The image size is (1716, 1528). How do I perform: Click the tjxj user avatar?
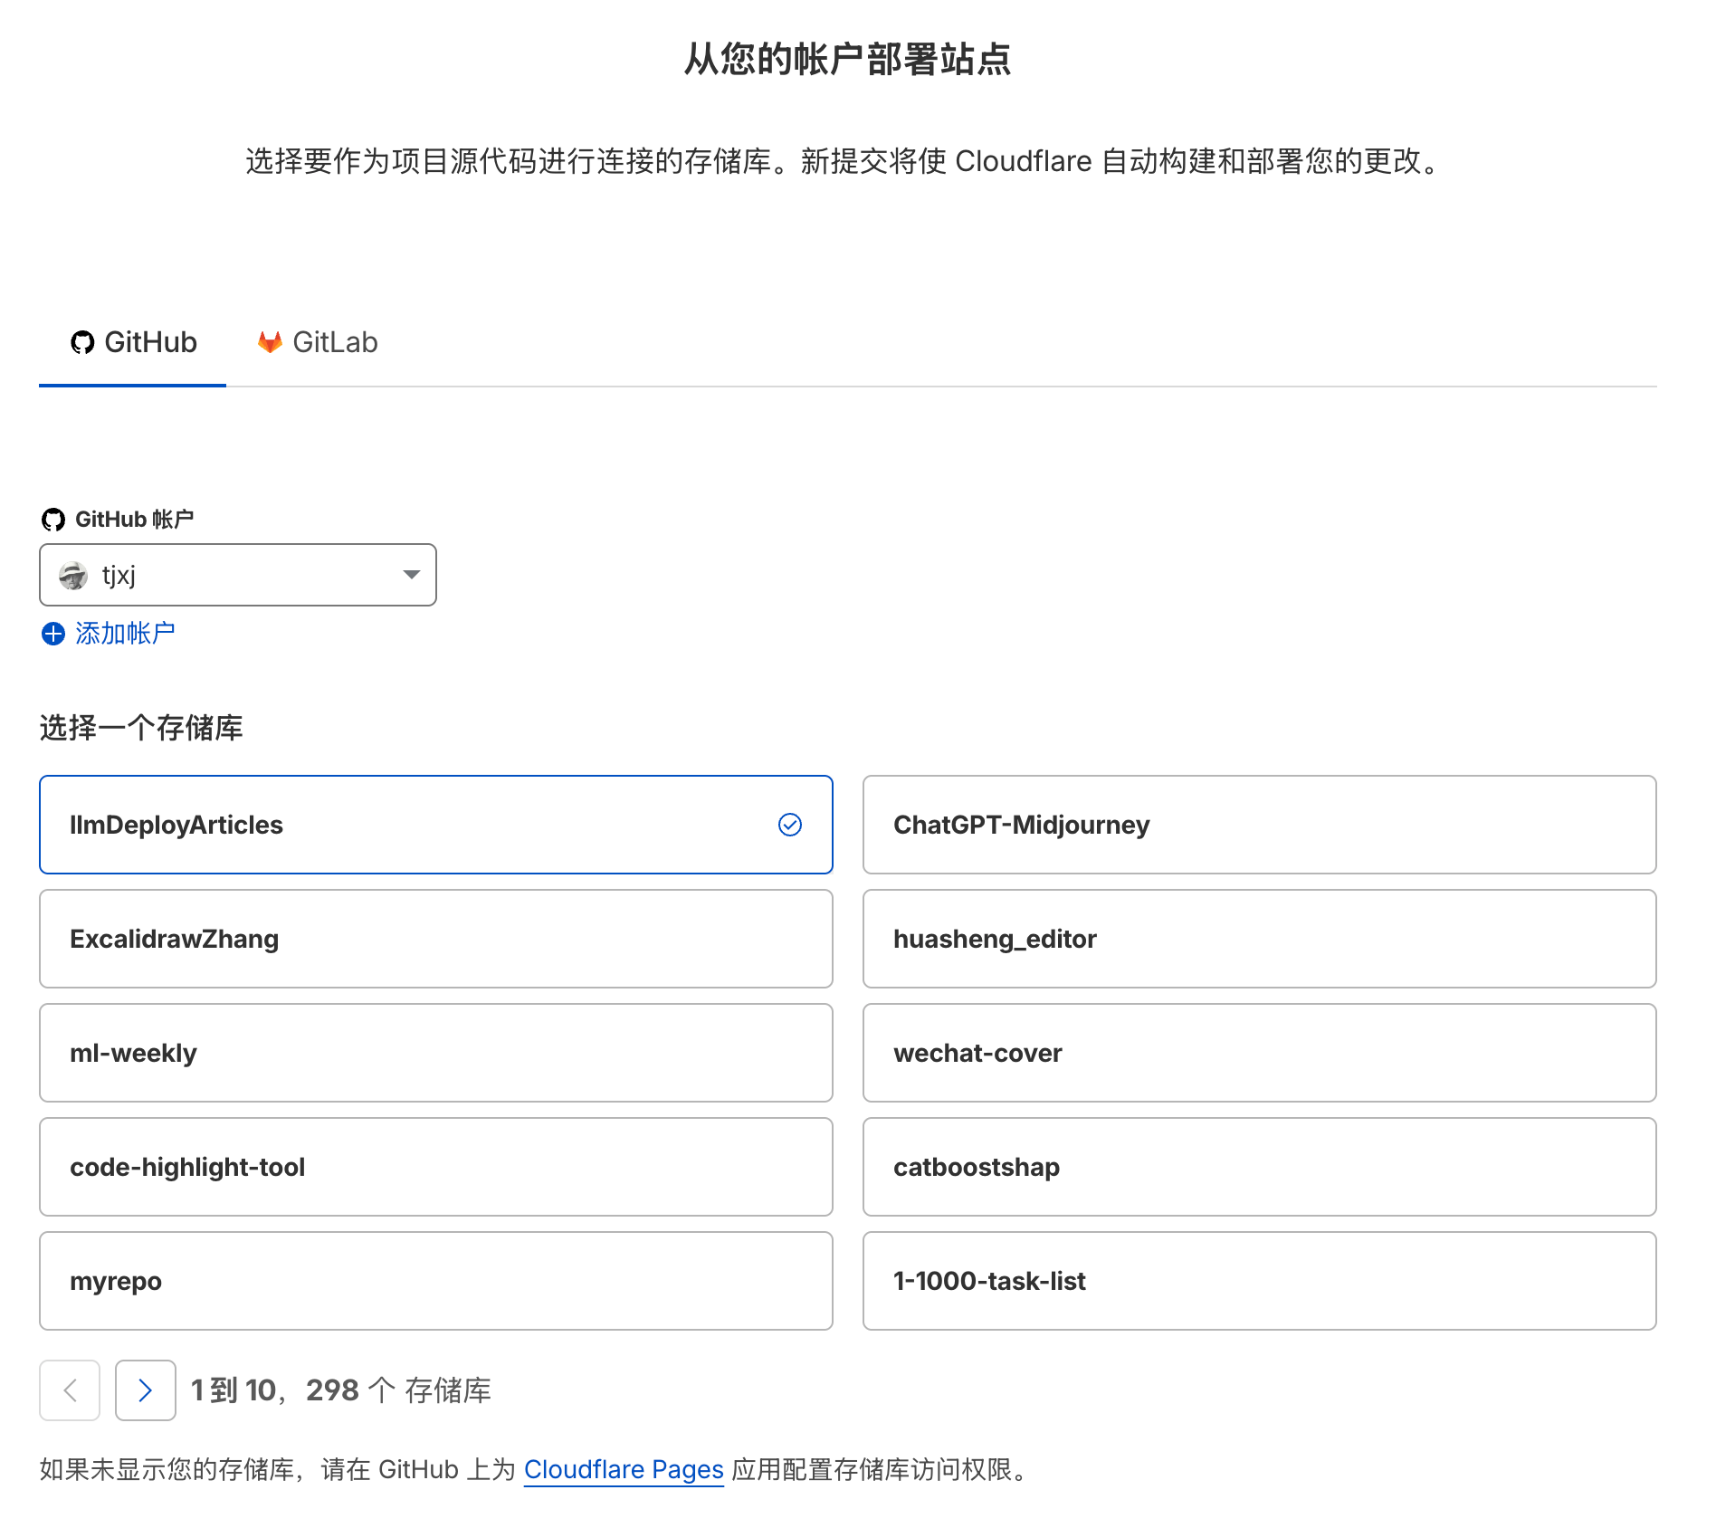pyautogui.click(x=73, y=576)
